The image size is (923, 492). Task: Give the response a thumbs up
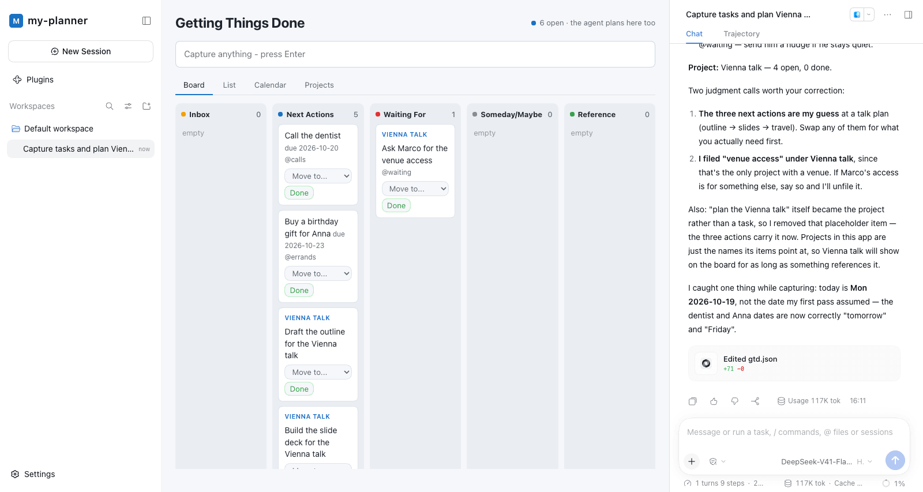tap(714, 401)
